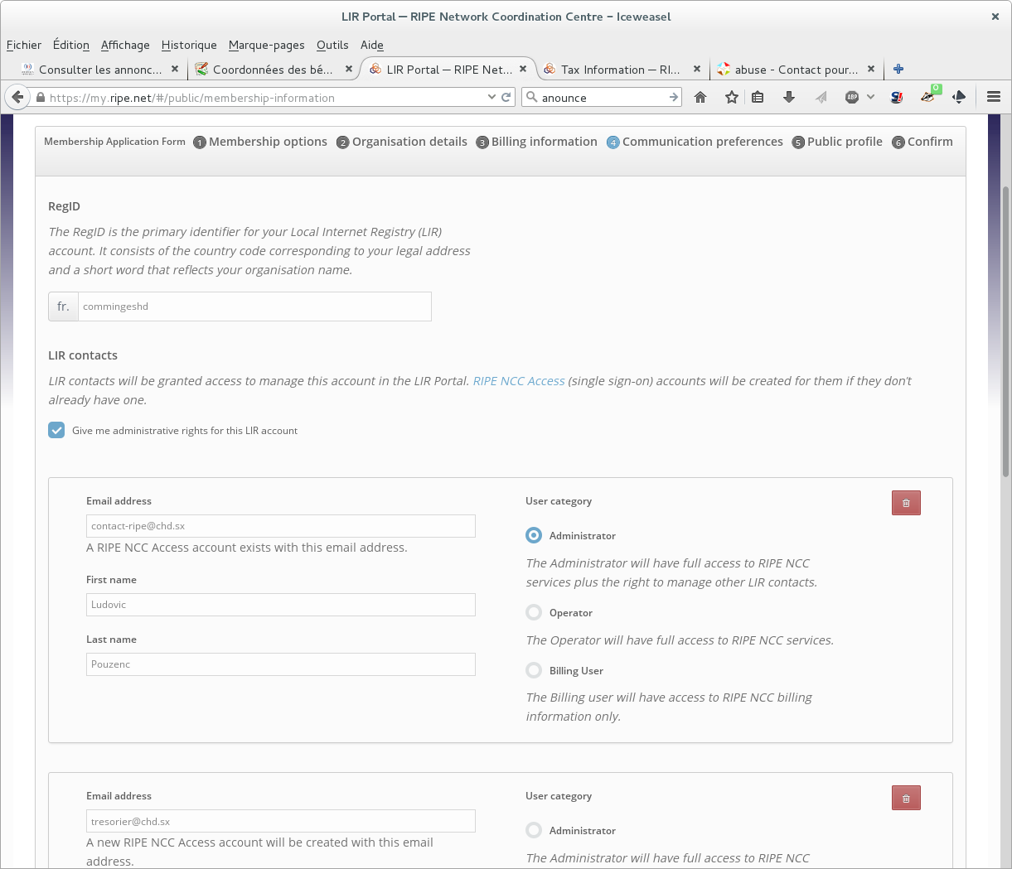Go to step 2 Organisation details
This screenshot has width=1012, height=869.
(402, 142)
